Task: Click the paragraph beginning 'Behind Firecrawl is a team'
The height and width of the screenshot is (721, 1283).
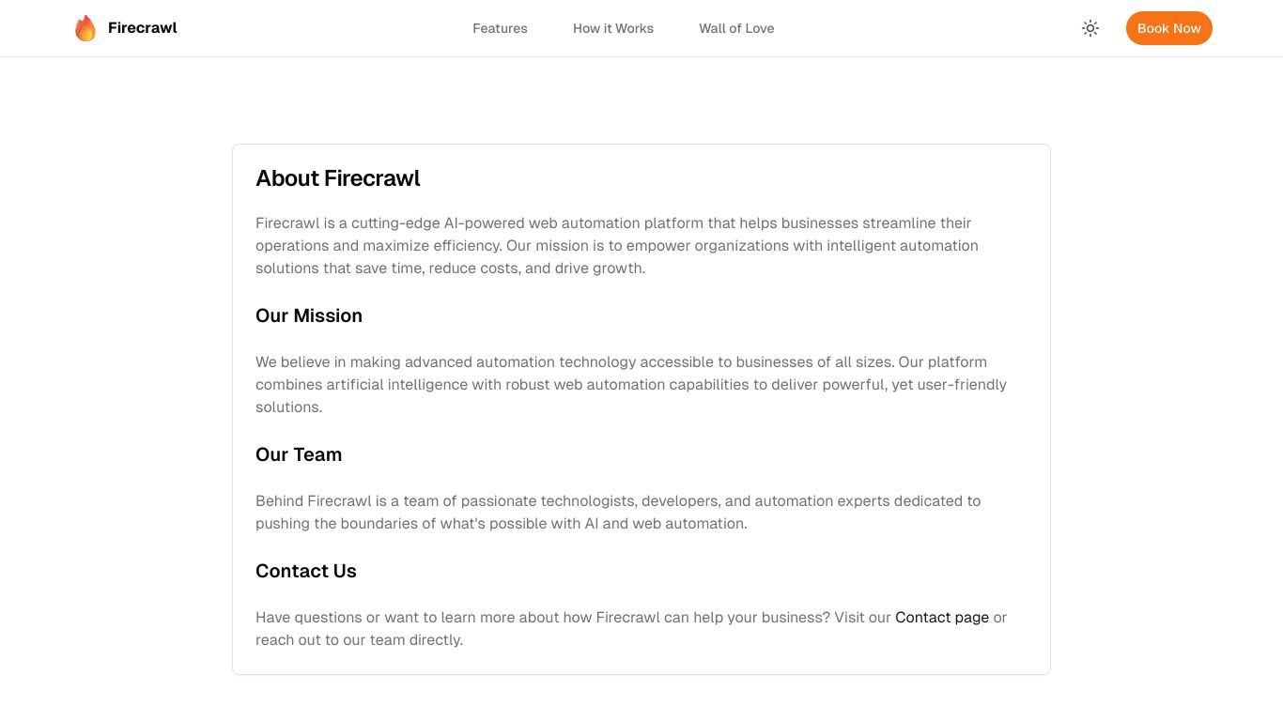Action: coord(618,512)
